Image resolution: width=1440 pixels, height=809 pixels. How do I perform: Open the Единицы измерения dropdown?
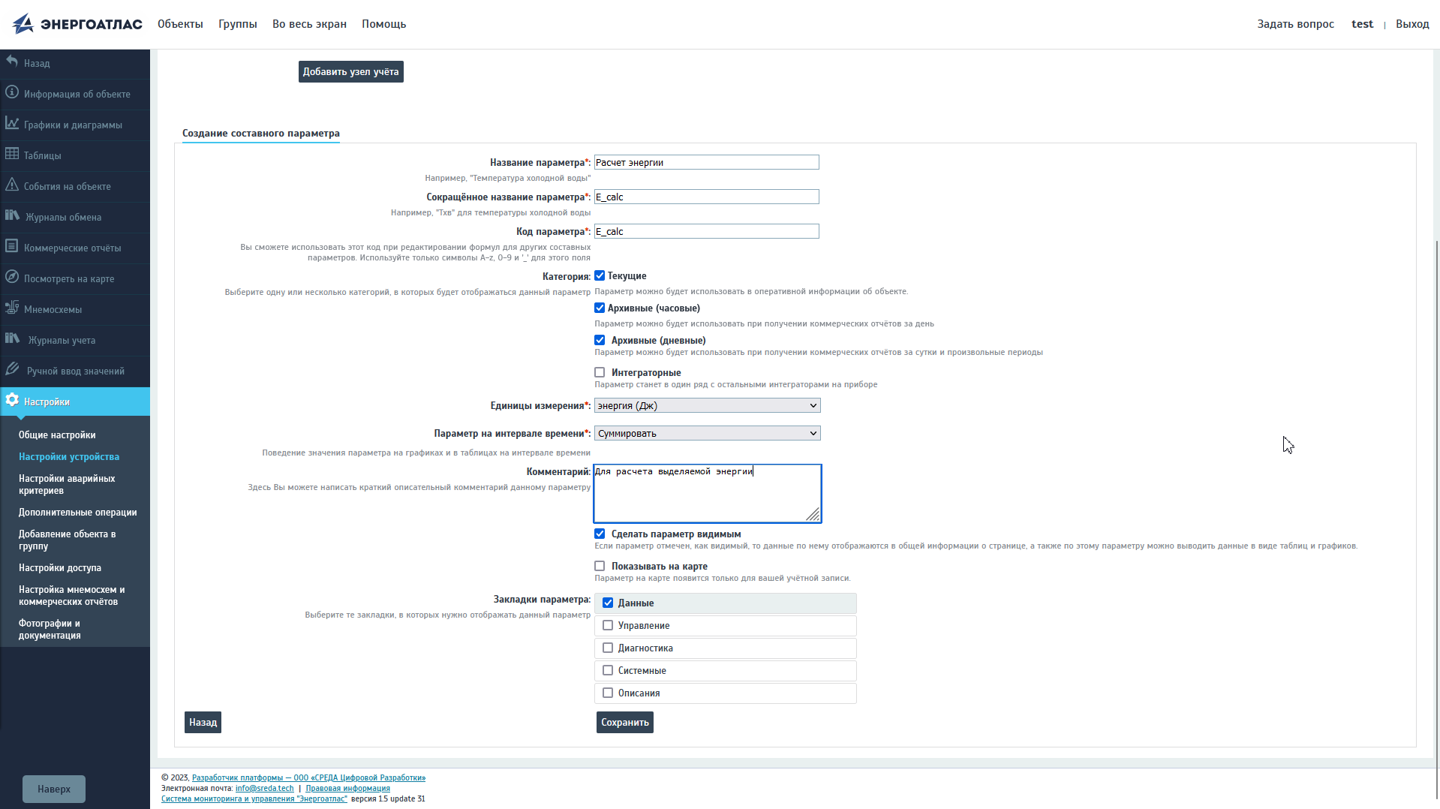click(707, 406)
